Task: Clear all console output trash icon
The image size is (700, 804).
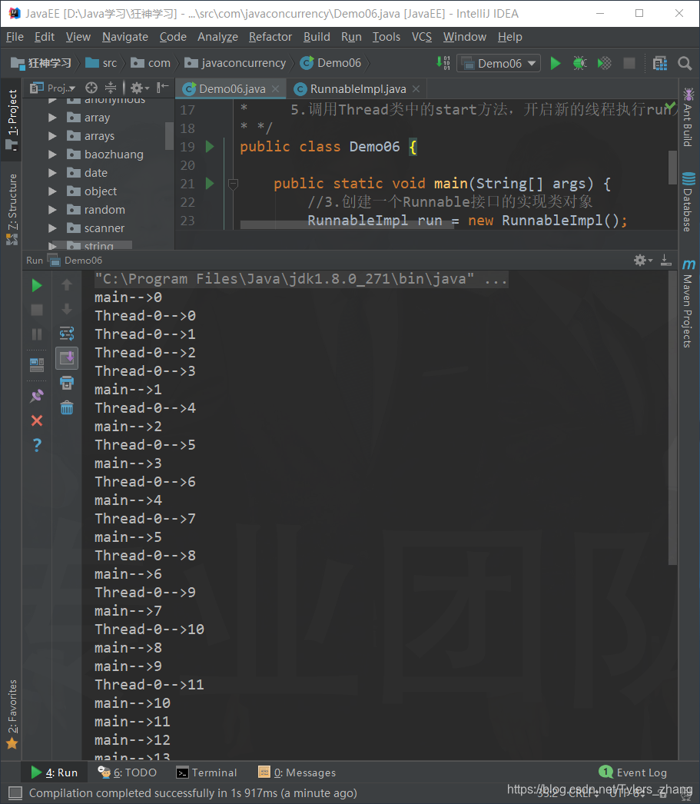Action: (67, 407)
